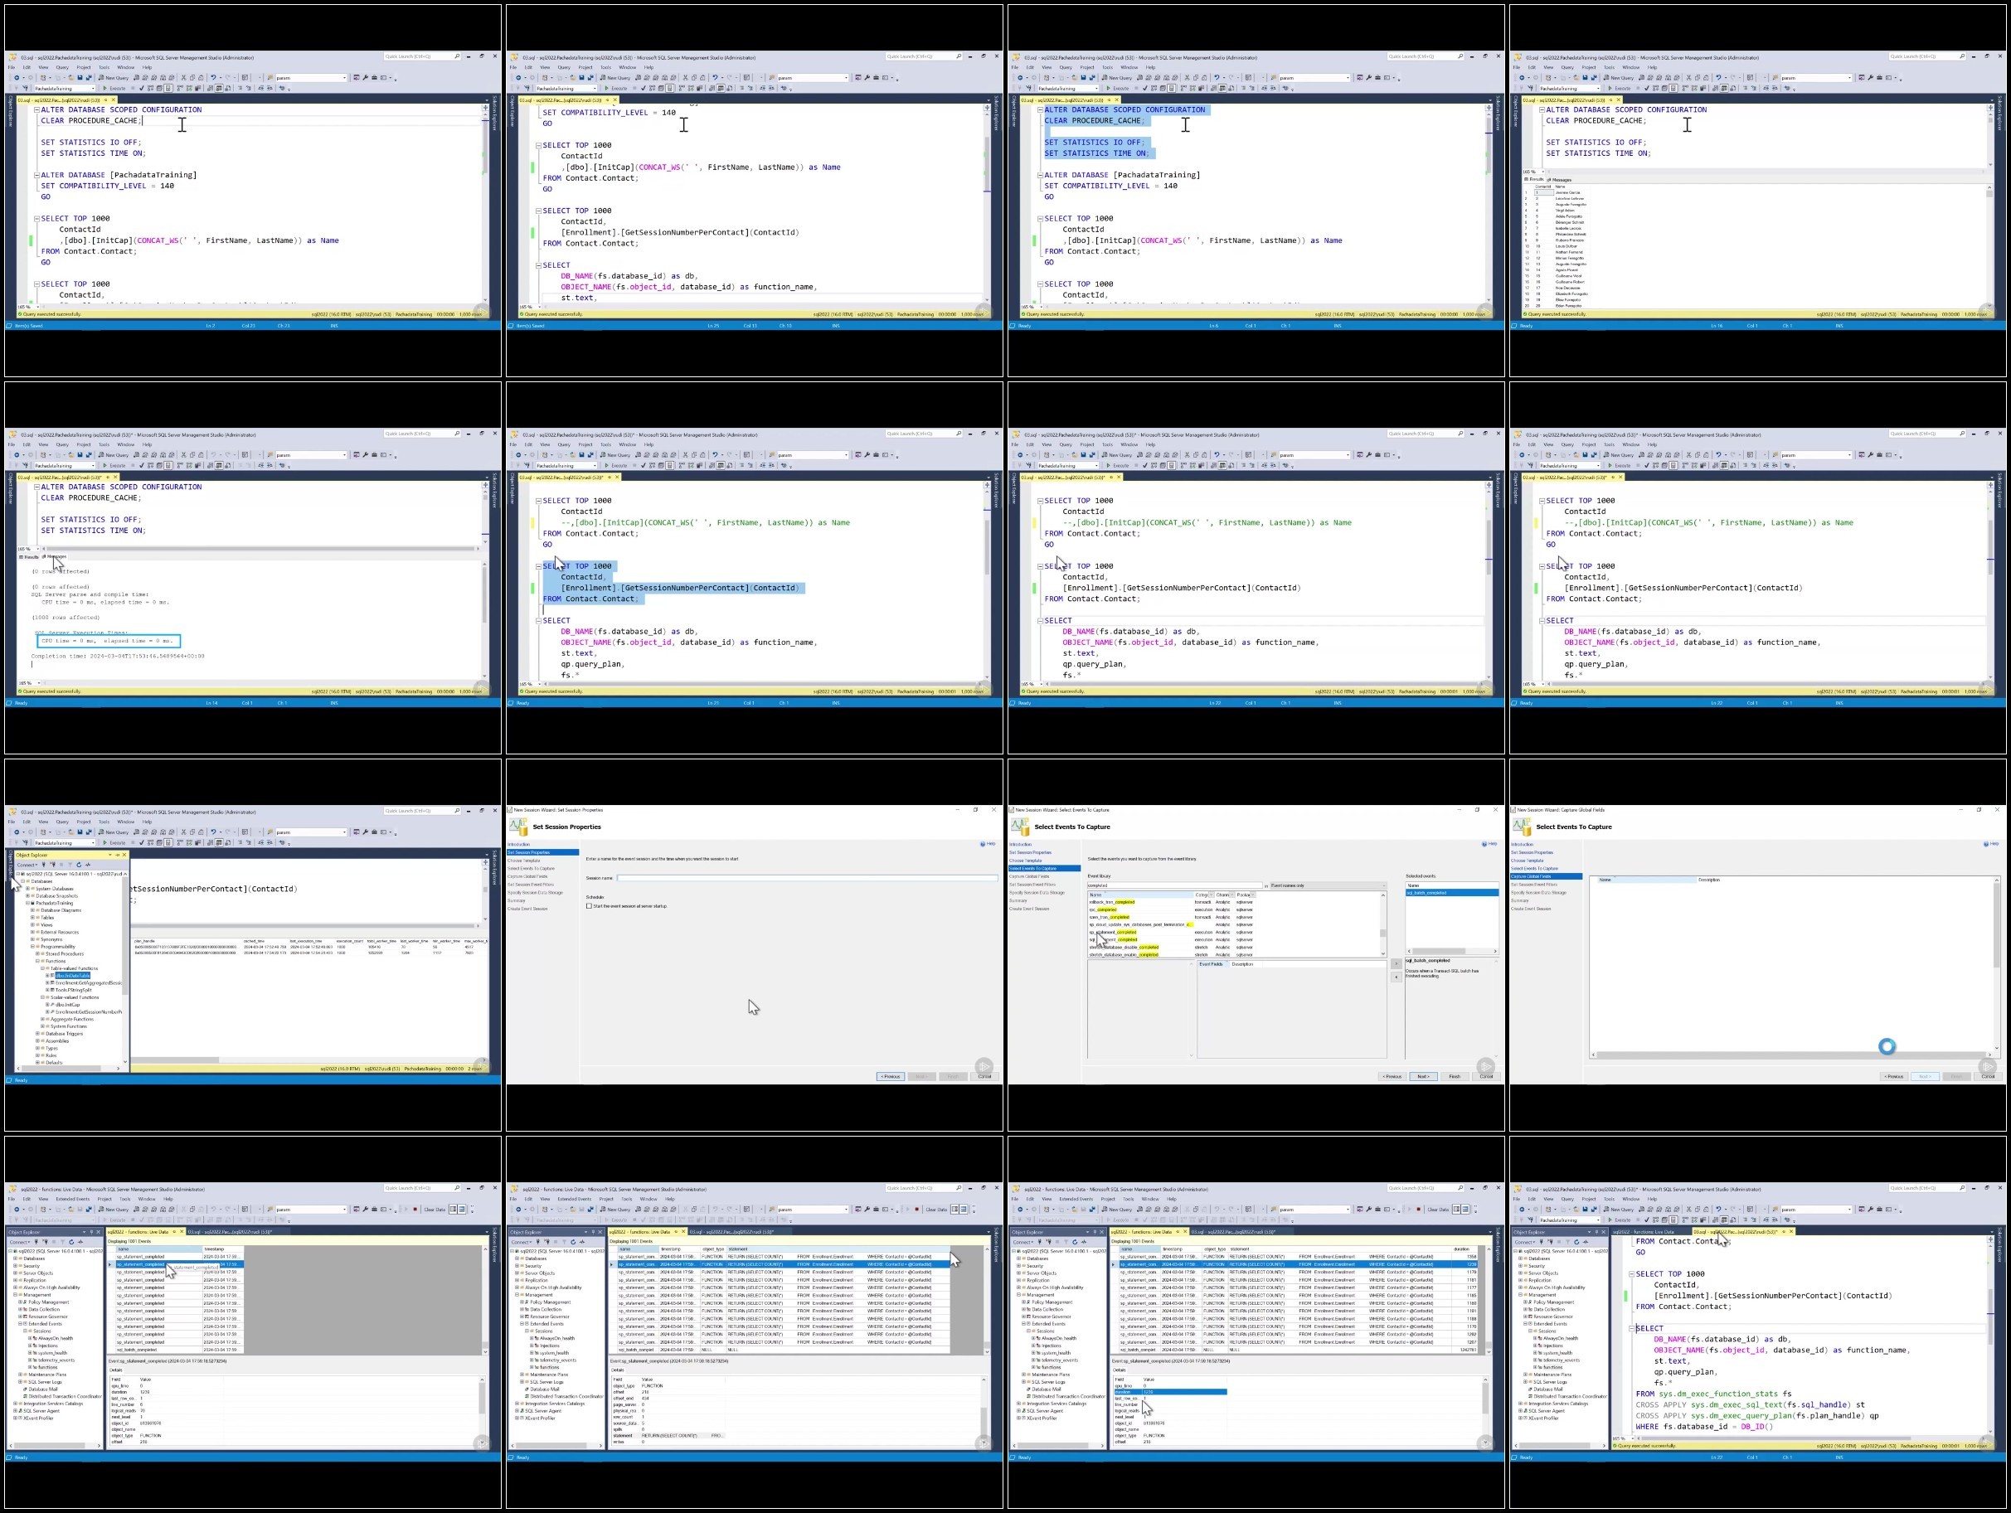This screenshot has width=2011, height=1513.
Task: Select save_tran_completed in the event library
Action: pyautogui.click(x=1110, y=918)
